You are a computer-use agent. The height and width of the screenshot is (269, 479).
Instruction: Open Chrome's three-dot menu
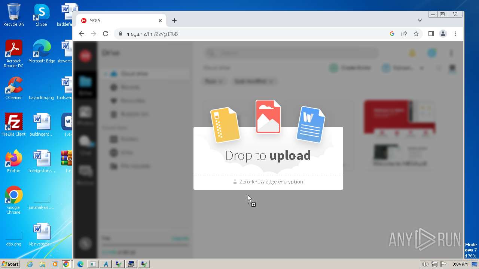coord(455,34)
